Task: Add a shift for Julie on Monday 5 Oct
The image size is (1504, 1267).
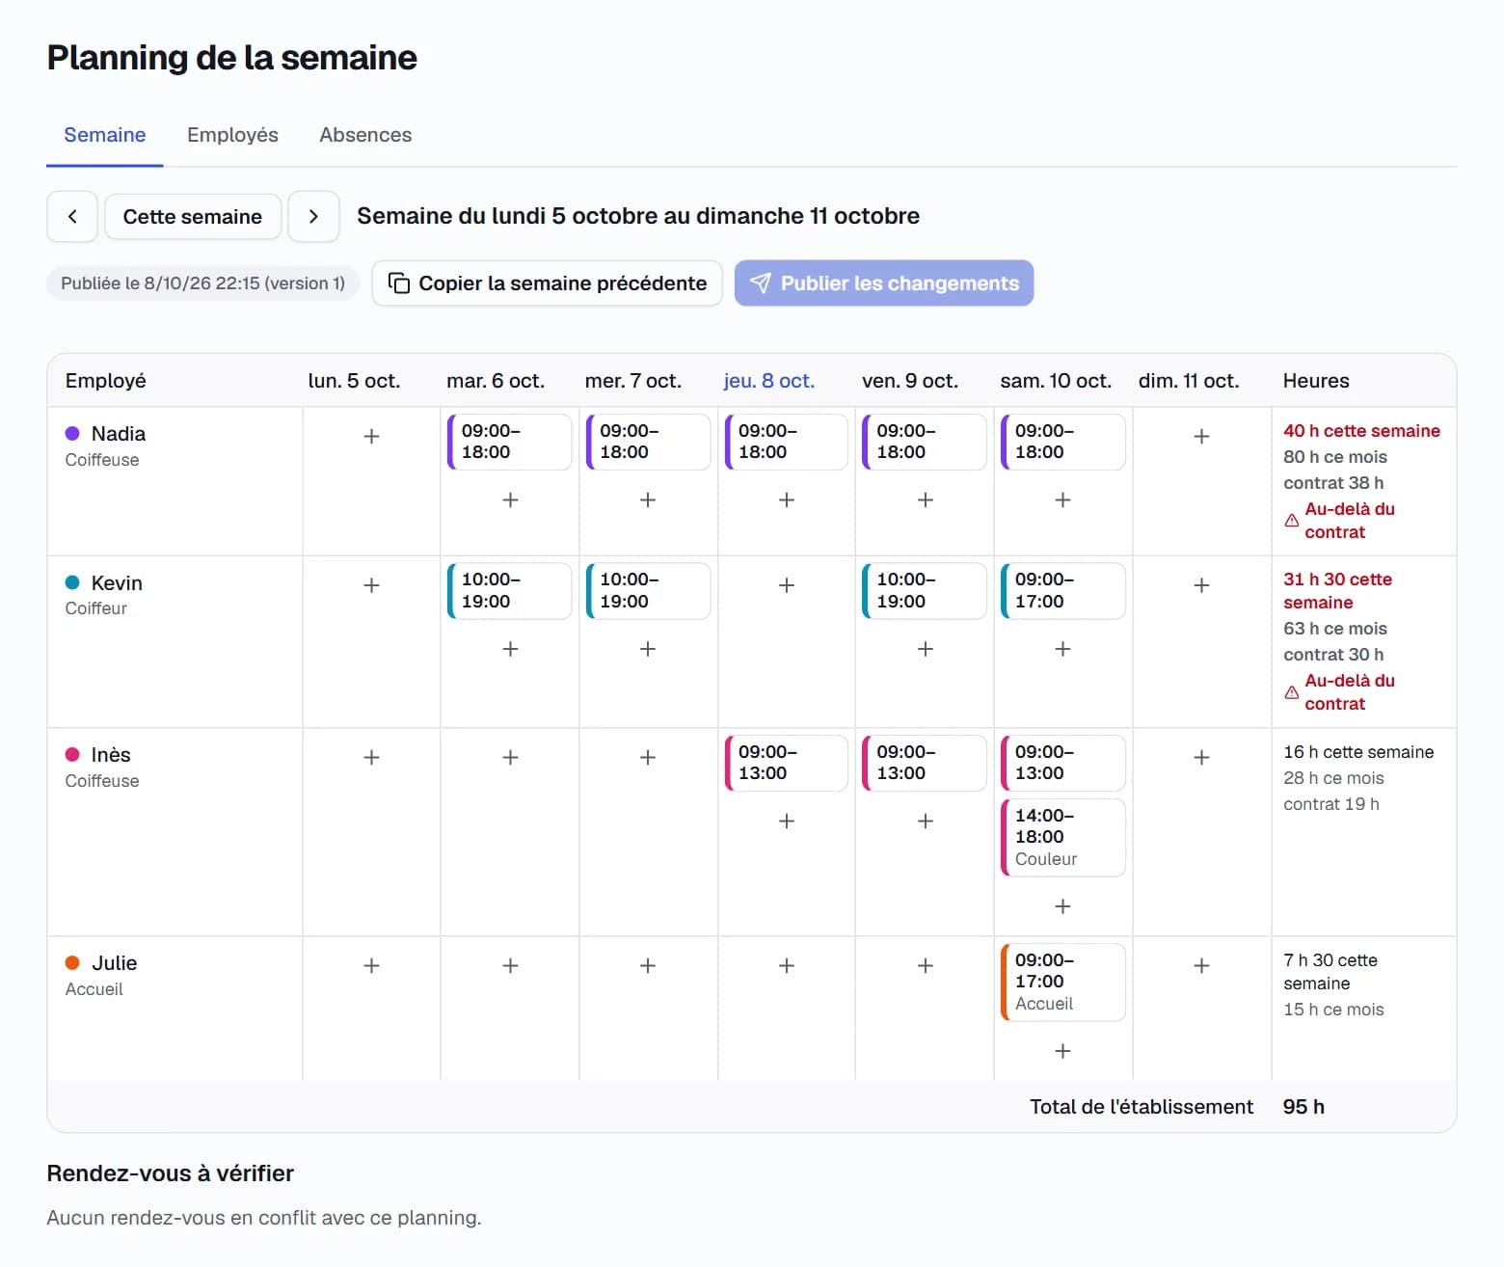Action: 371,966
